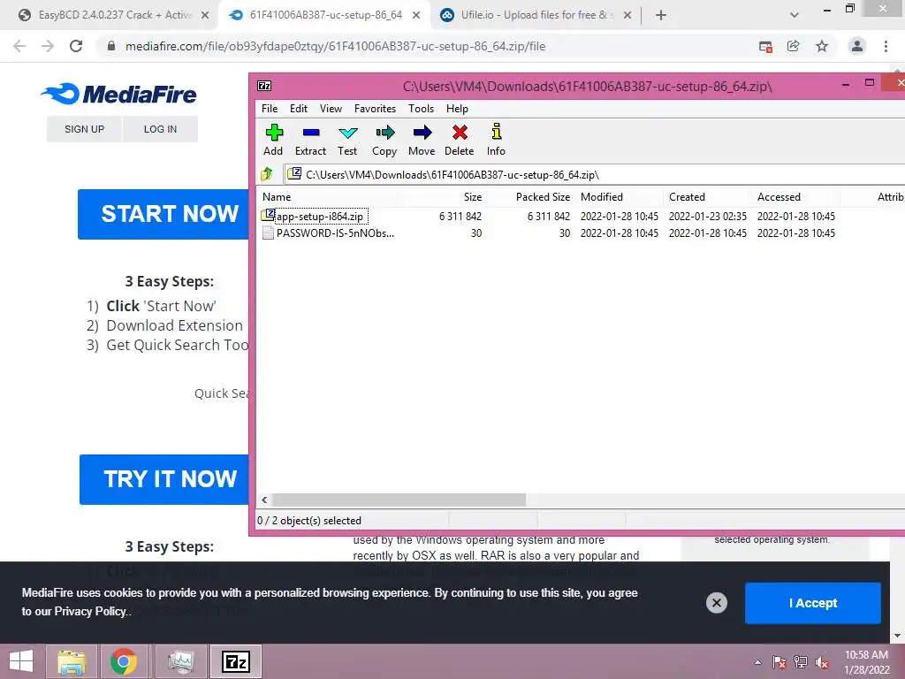Click the LOG IN button on MediaFire

tap(161, 129)
